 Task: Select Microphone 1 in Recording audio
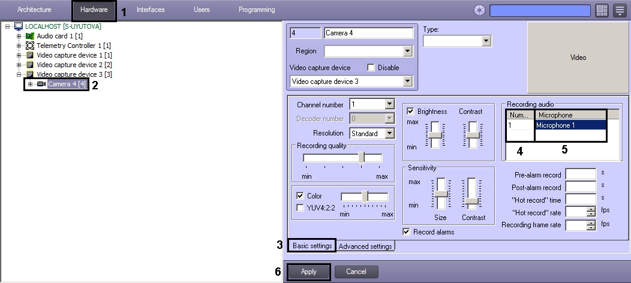570,125
